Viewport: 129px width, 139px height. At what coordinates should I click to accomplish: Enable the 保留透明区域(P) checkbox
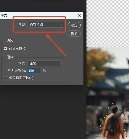[x=5, y=78]
